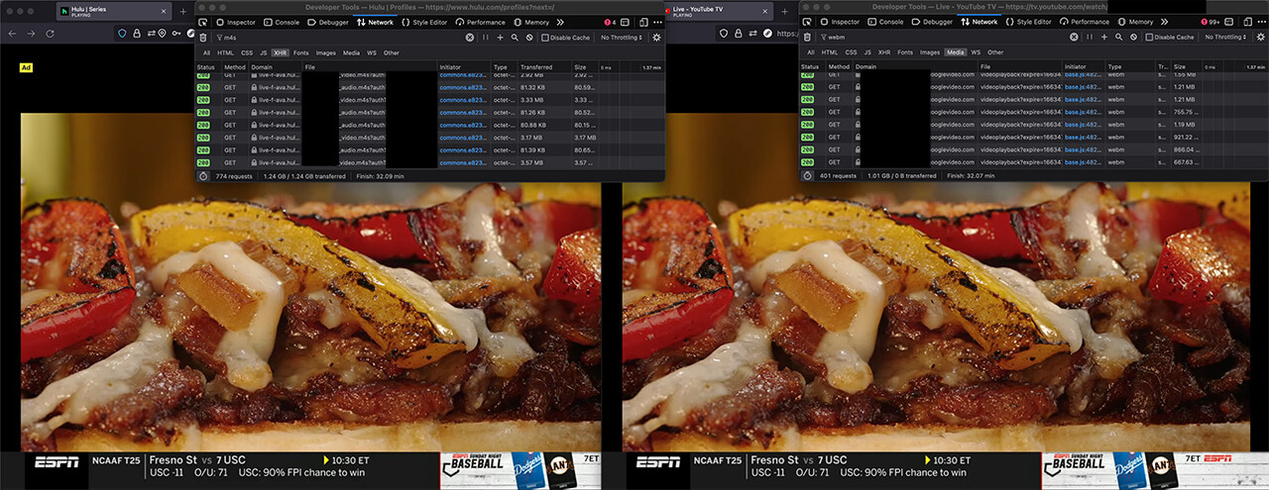Screen dimensions: 1269x490
Task: Toggle Disable Cache in Hulu DevTools
Action: point(566,38)
